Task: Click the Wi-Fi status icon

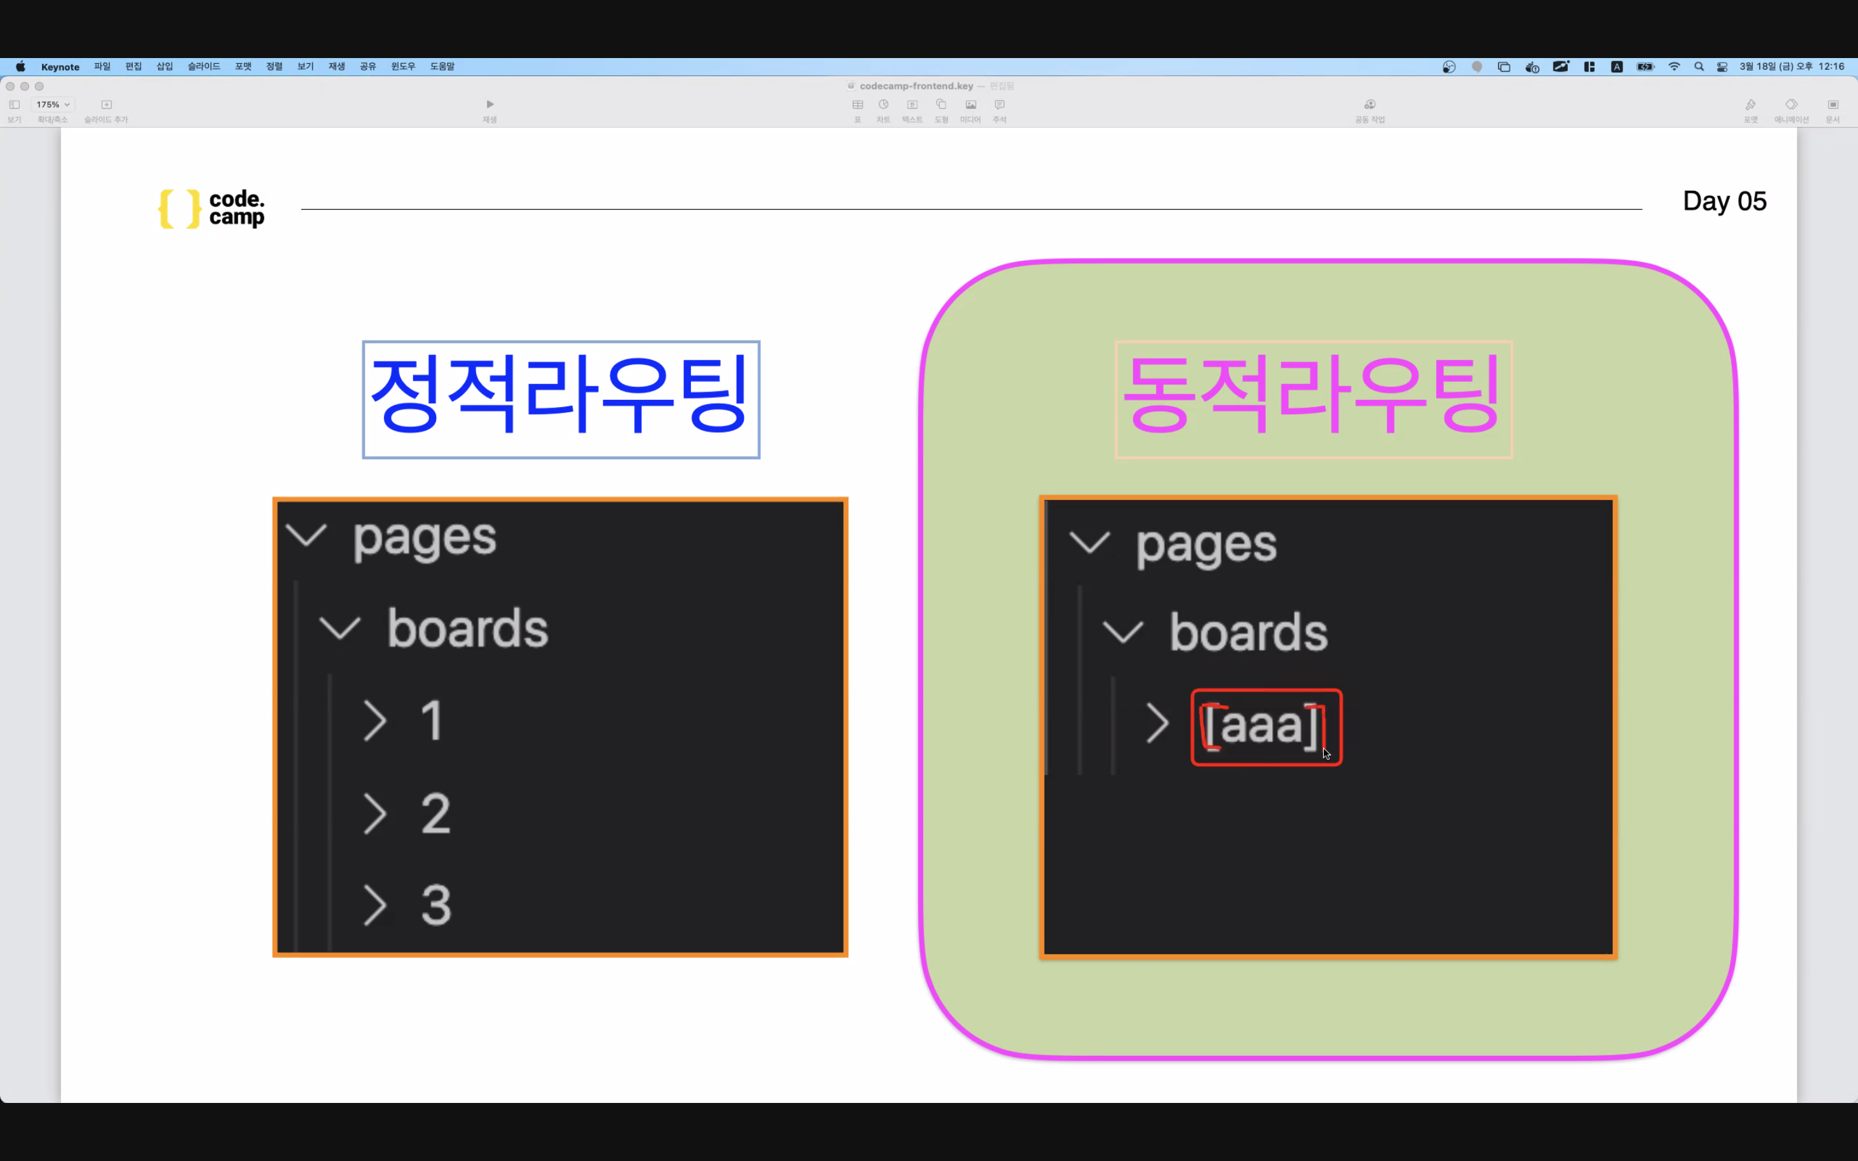Action: (x=1673, y=67)
